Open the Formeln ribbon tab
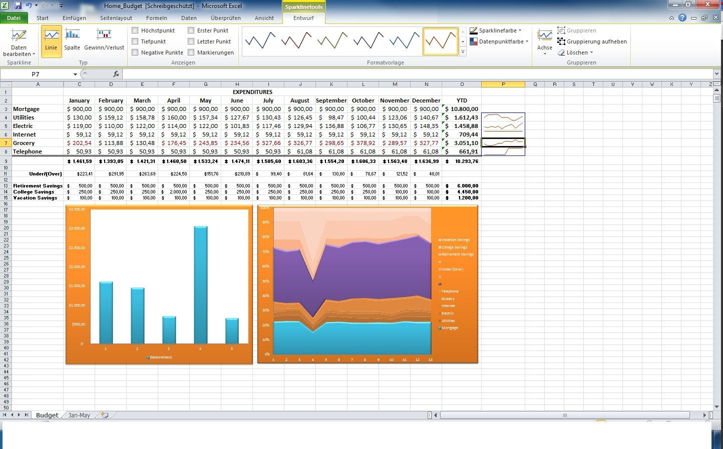Viewport: 723px width, 449px height. pyautogui.click(x=157, y=18)
